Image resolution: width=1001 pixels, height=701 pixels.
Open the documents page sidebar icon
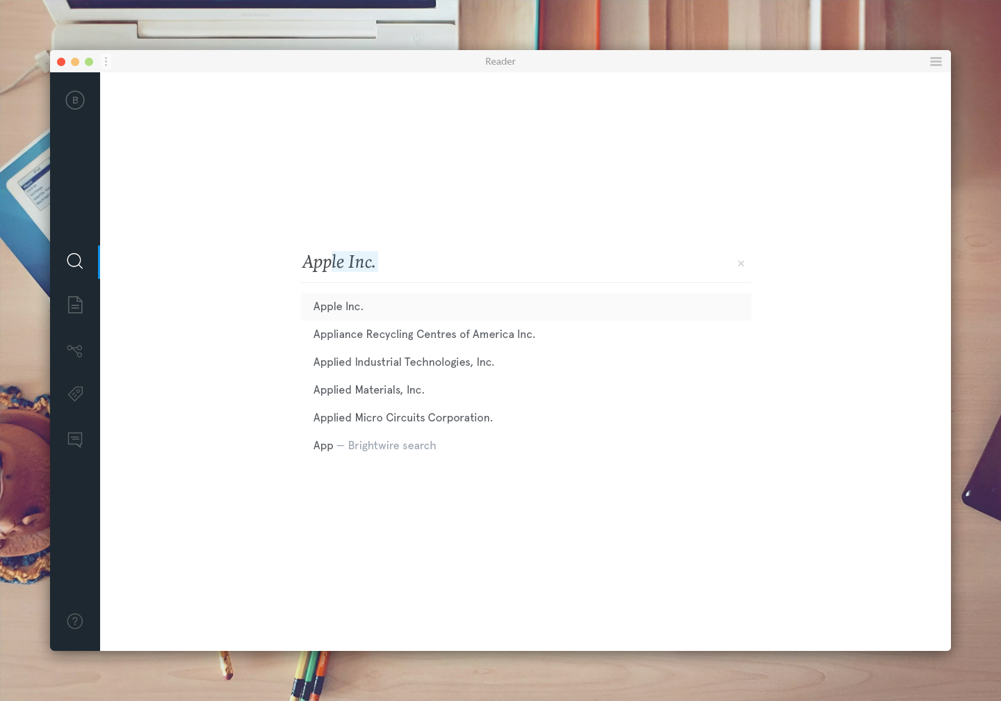tap(75, 305)
